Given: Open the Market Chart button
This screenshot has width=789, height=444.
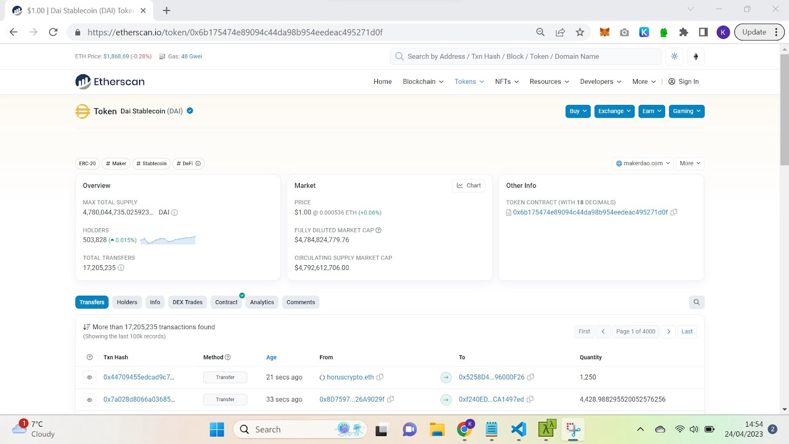Looking at the screenshot, I should coord(468,186).
